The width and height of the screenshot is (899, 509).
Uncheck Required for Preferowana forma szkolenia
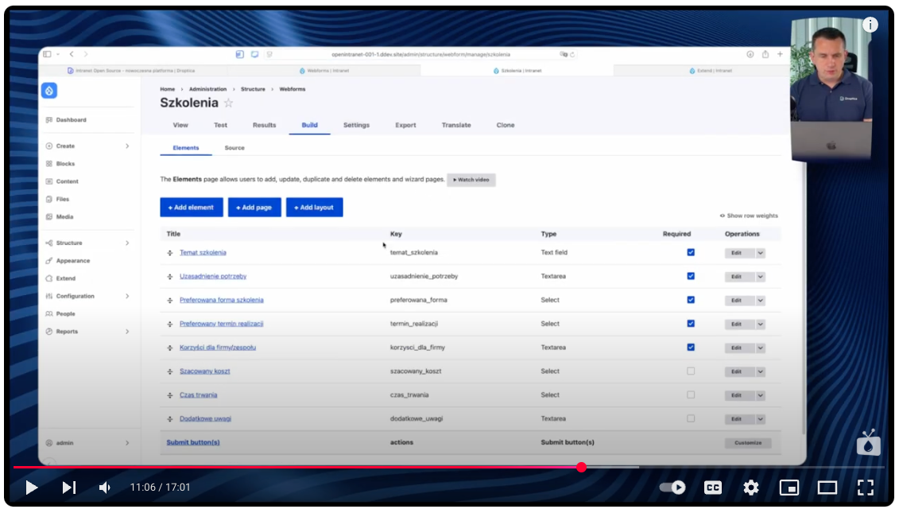pyautogui.click(x=691, y=300)
